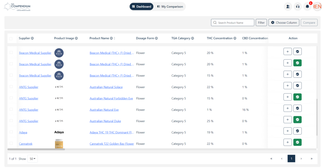This screenshot has width=325, height=168.
Task: Open the Australian Natural Eve product link
Action: [x=104, y=110]
